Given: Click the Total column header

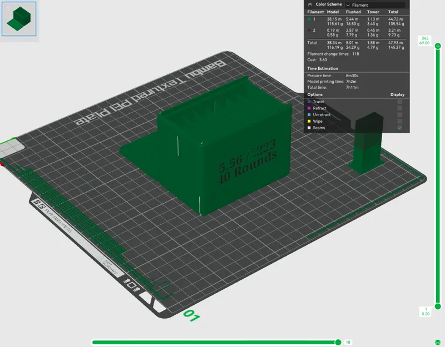Looking at the screenshot, I should tap(393, 12).
